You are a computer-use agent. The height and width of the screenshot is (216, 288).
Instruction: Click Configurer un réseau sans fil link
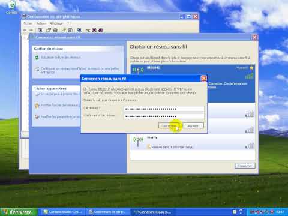tap(80, 70)
